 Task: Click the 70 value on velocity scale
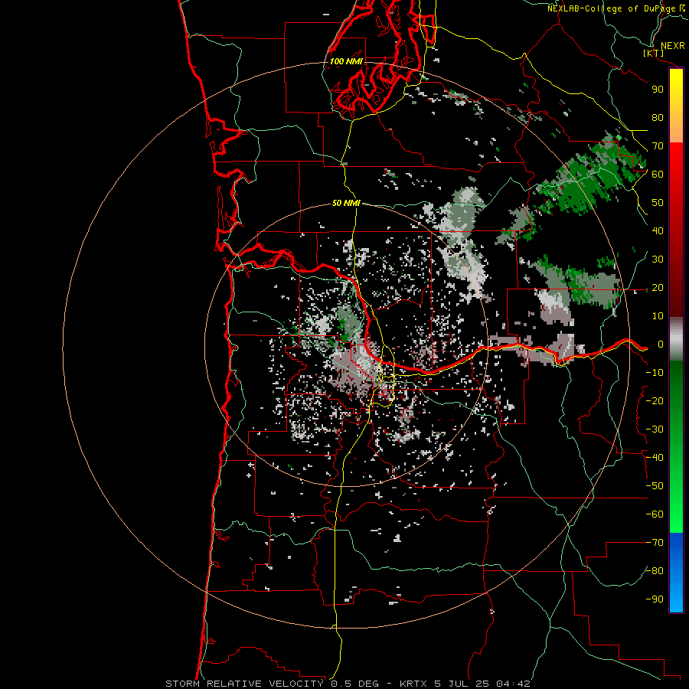pos(658,146)
